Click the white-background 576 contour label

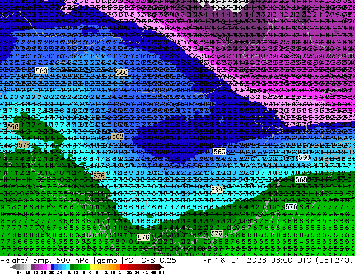click(291, 207)
